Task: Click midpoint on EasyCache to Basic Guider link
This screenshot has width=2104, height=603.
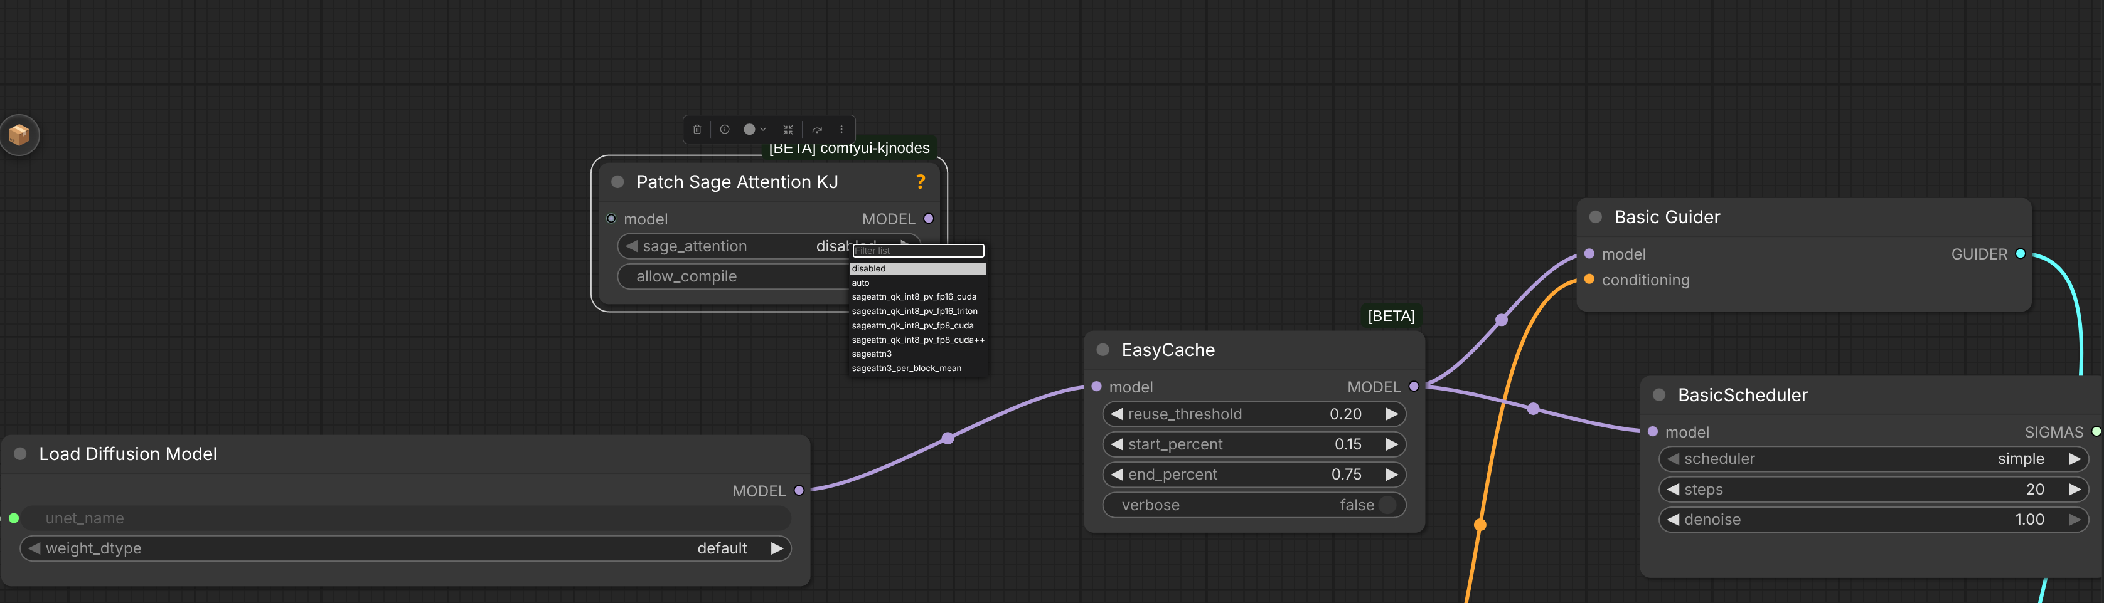Action: 1501,320
